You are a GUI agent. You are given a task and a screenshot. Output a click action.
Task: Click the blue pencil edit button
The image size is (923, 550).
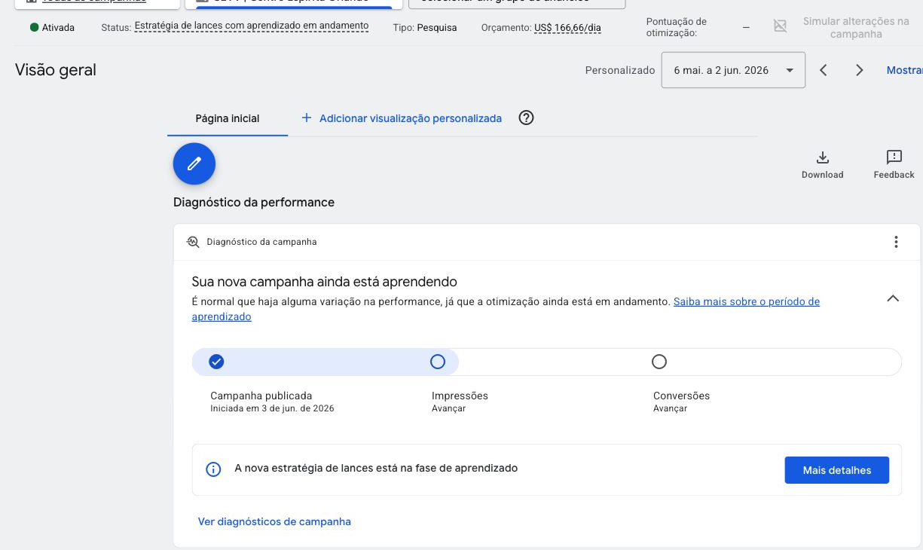(x=194, y=163)
